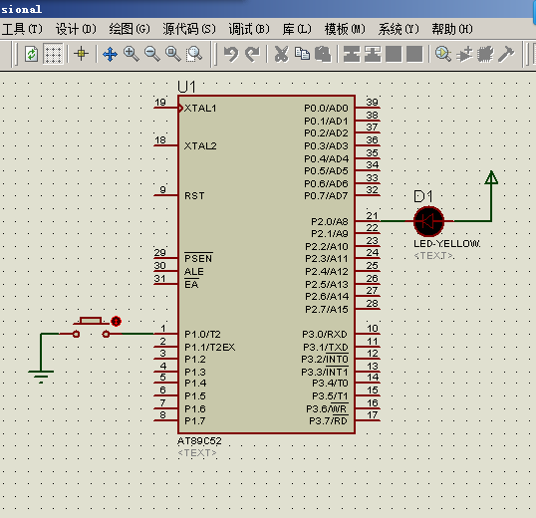
Task: Click the Make Device icon
Action: 464,54
